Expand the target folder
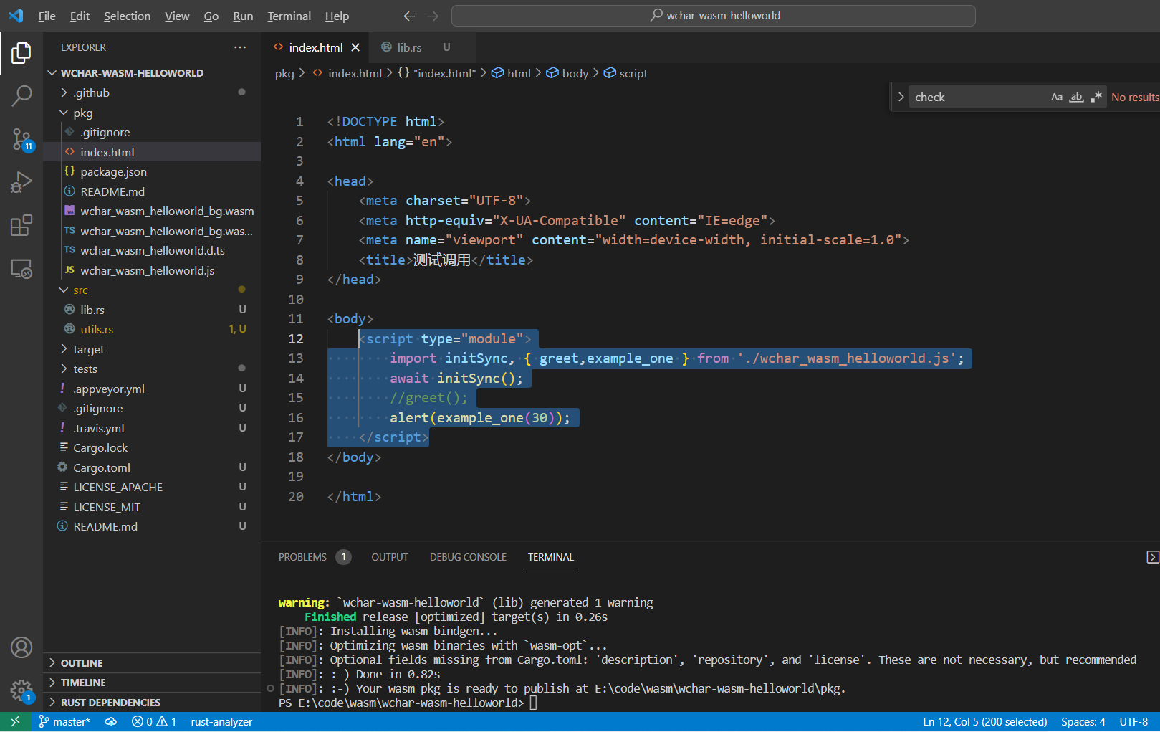This screenshot has height=732, width=1160. pos(88,349)
